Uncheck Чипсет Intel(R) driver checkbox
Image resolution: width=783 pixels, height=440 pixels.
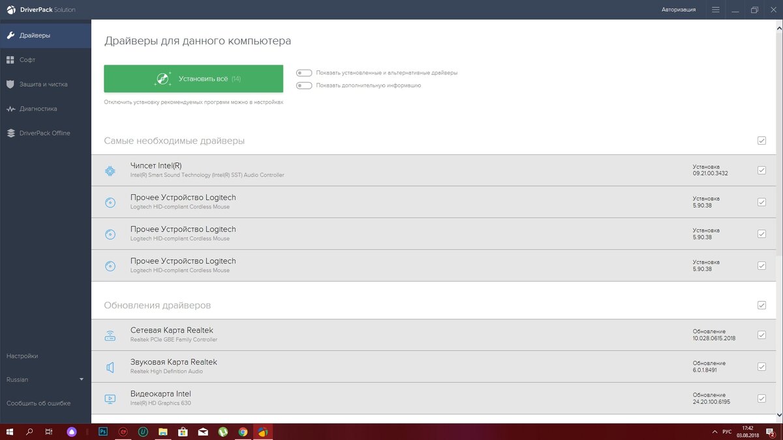[x=761, y=170]
